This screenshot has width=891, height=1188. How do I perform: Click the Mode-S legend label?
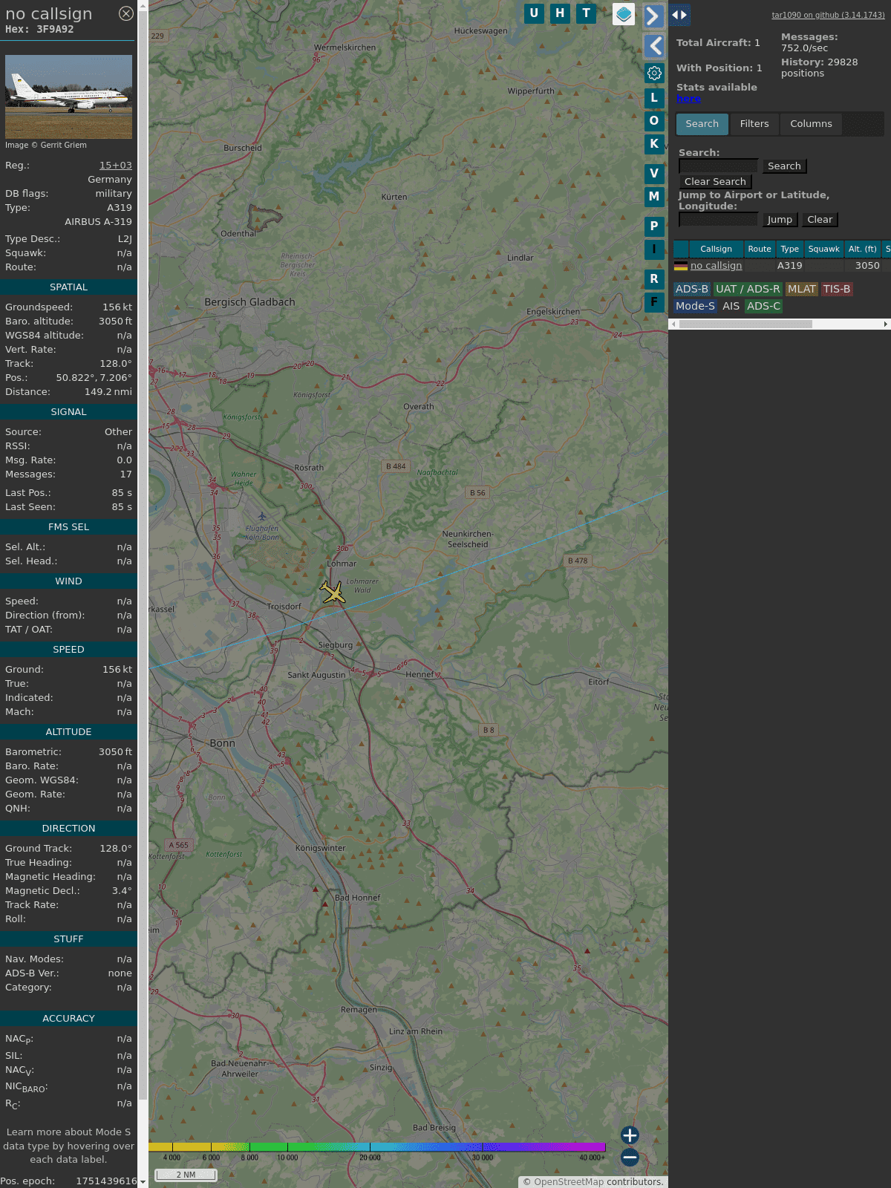695,307
